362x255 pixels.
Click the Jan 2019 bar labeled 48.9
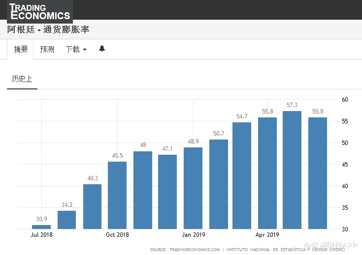193,188
